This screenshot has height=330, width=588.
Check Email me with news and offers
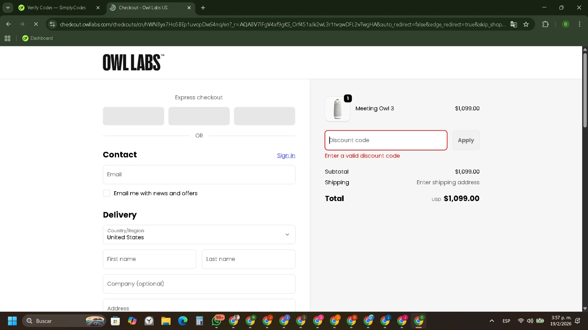tap(107, 193)
